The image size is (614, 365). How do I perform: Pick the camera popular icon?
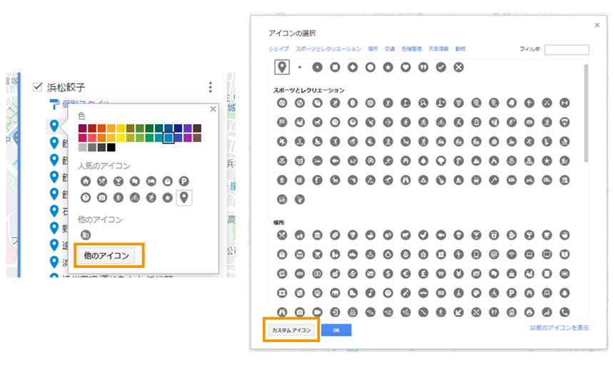pos(102,197)
